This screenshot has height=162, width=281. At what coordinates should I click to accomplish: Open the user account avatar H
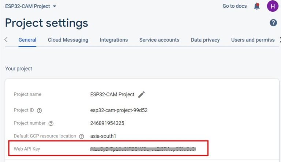[x=273, y=6]
